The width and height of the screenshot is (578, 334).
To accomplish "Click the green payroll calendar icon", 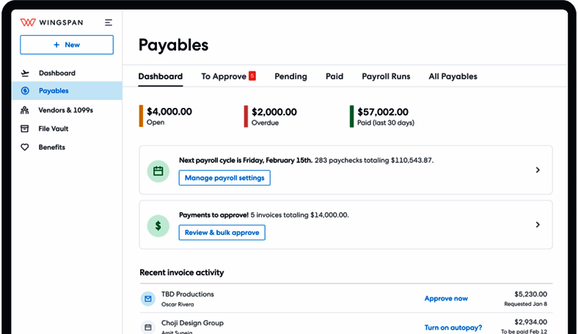I will (158, 170).
